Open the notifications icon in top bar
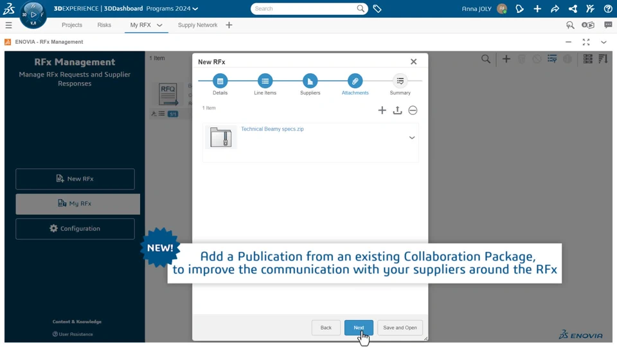 pos(520,8)
